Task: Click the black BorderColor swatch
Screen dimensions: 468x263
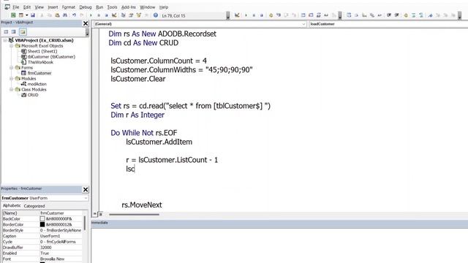Action: [42, 224]
